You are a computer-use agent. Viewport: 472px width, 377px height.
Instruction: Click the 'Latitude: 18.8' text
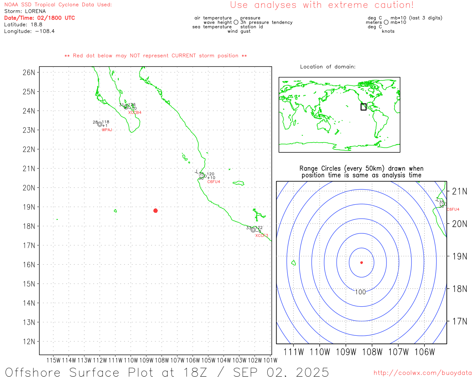coord(23,25)
